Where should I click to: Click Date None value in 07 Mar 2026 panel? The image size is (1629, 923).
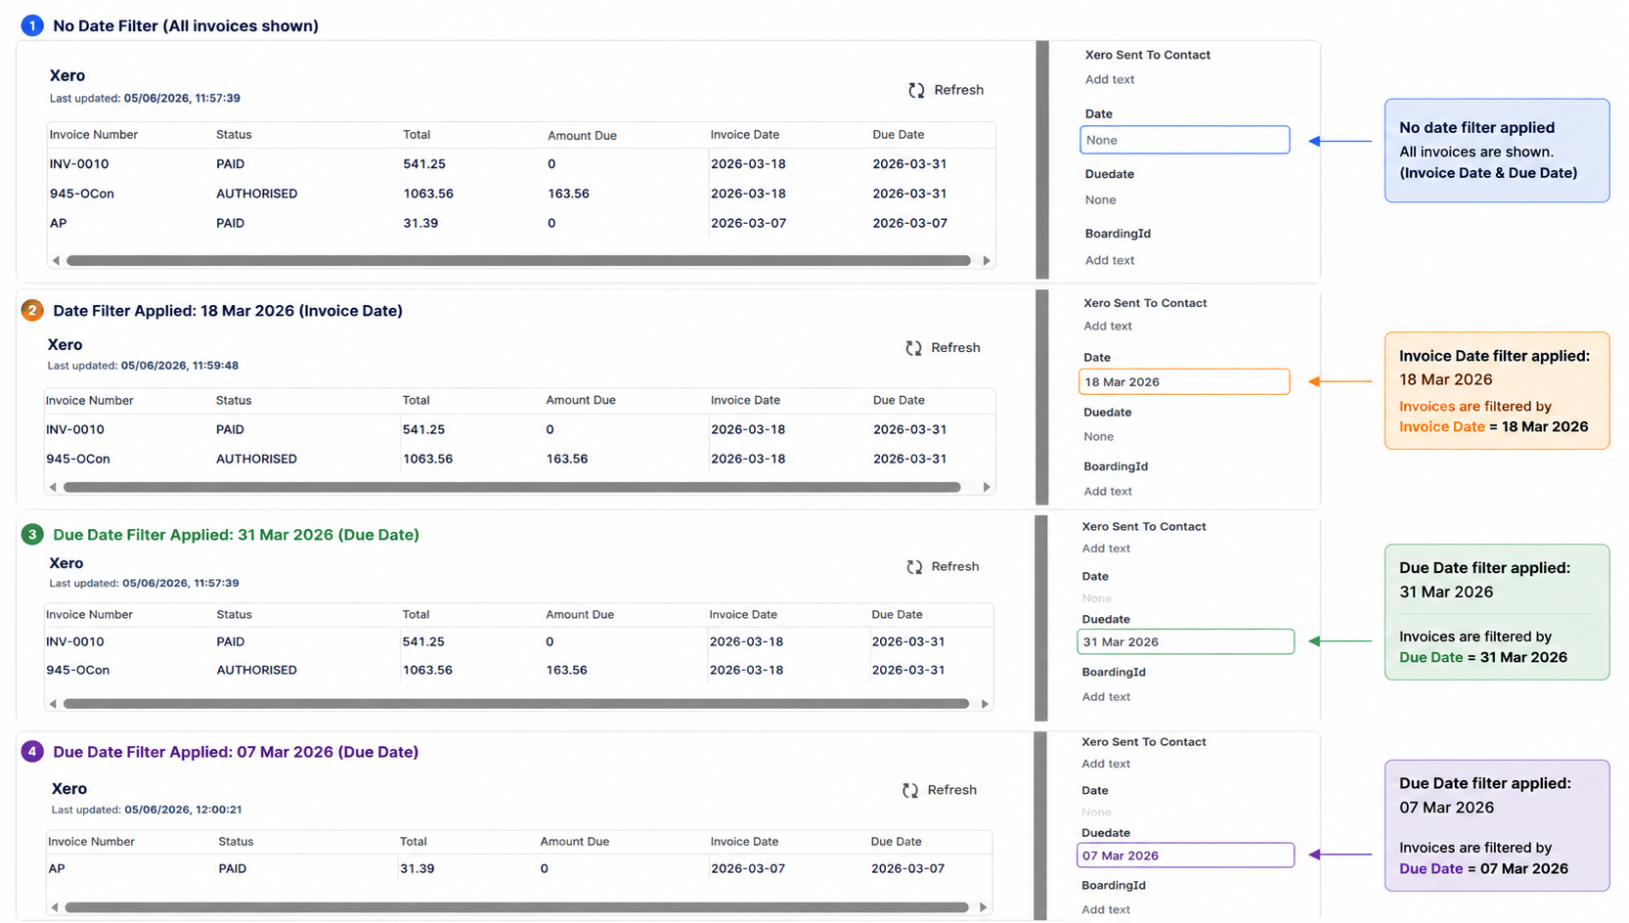coord(1096,812)
